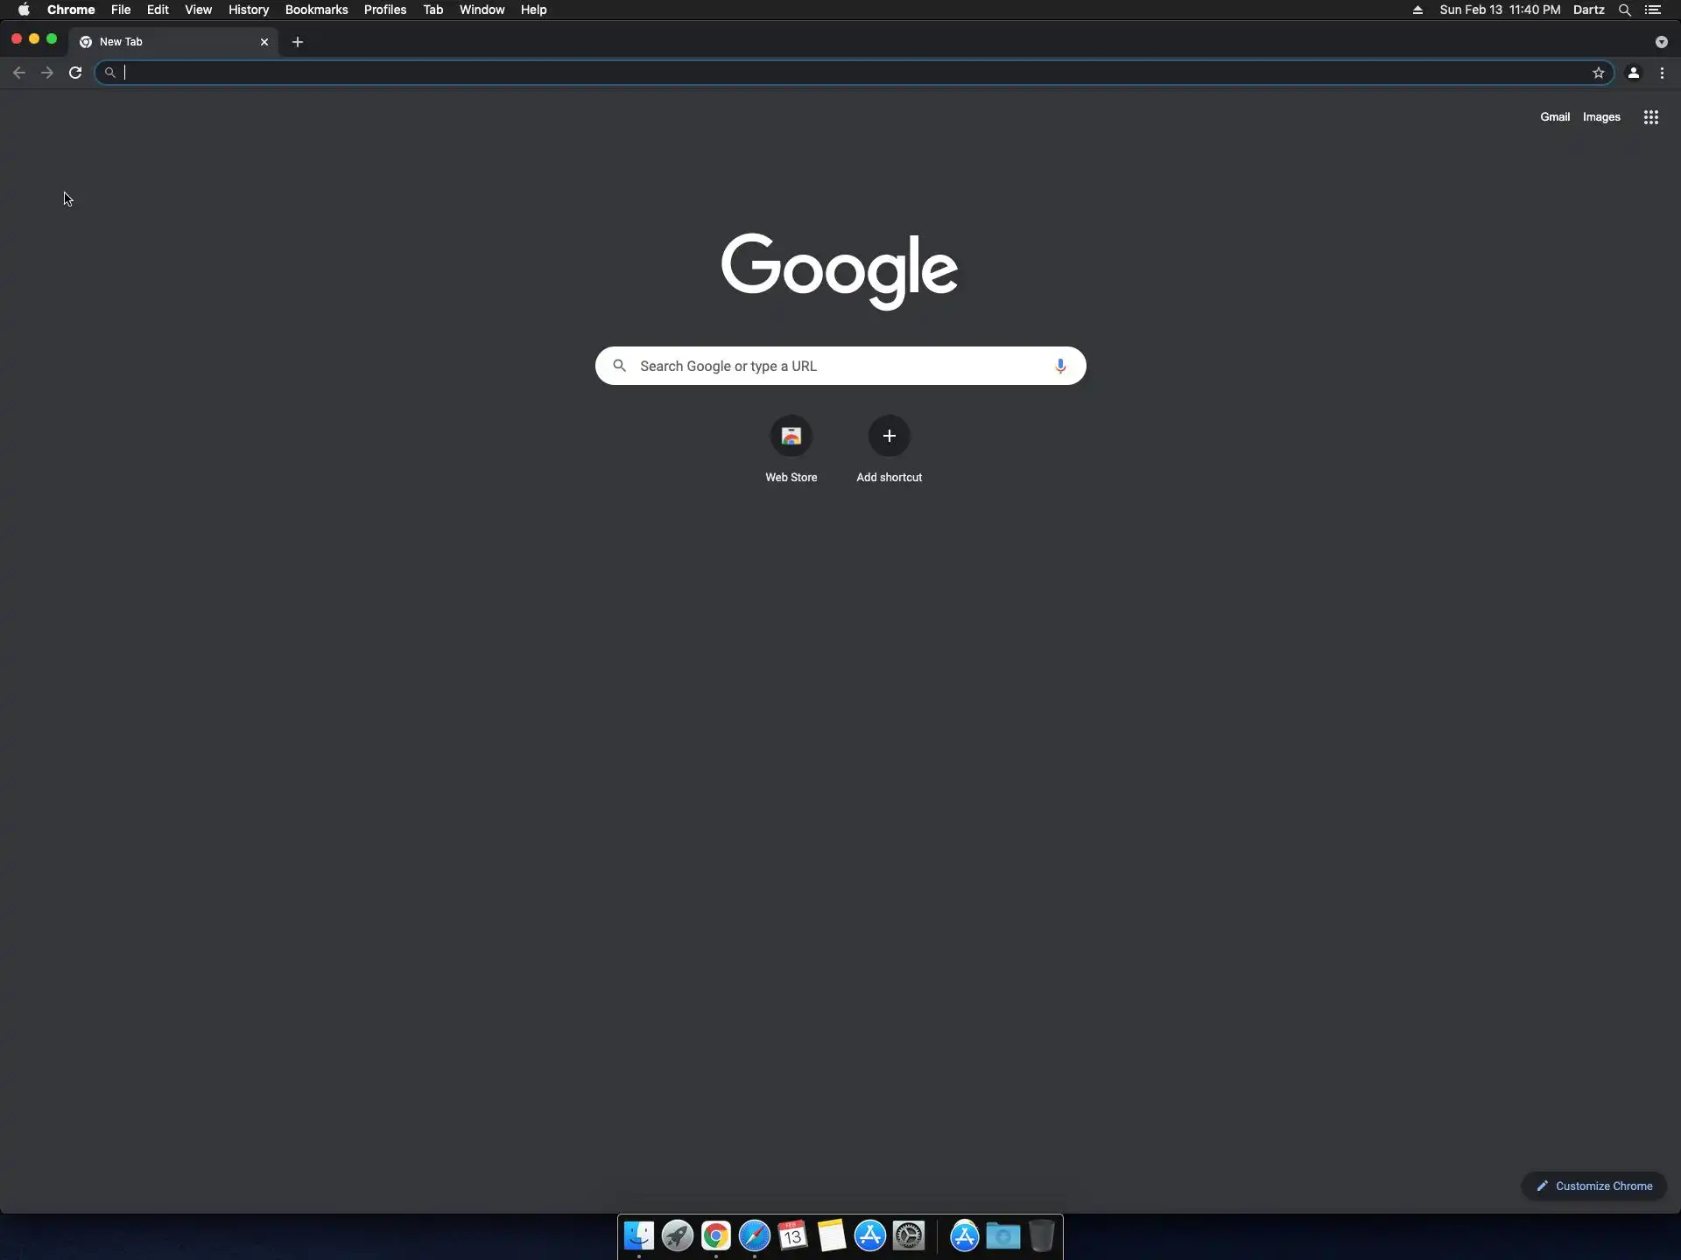Screen dimensions: 1681x1260
Task: Open the History menu
Action: 248,10
